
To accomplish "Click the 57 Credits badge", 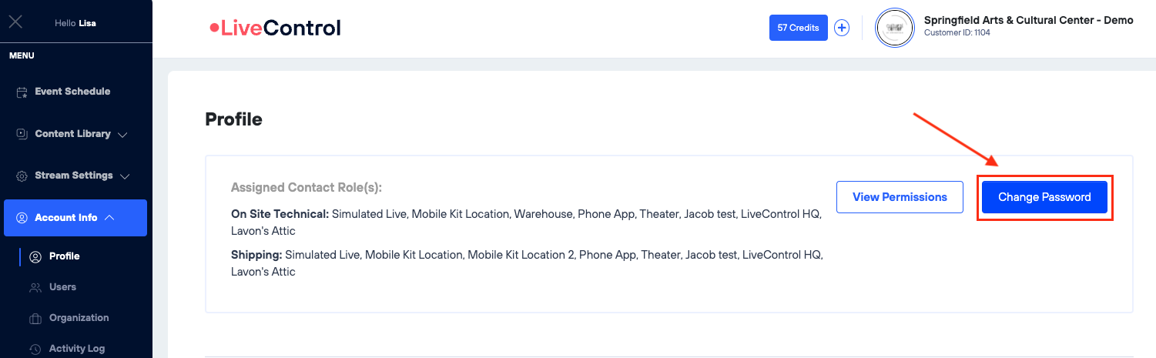I will click(x=798, y=28).
